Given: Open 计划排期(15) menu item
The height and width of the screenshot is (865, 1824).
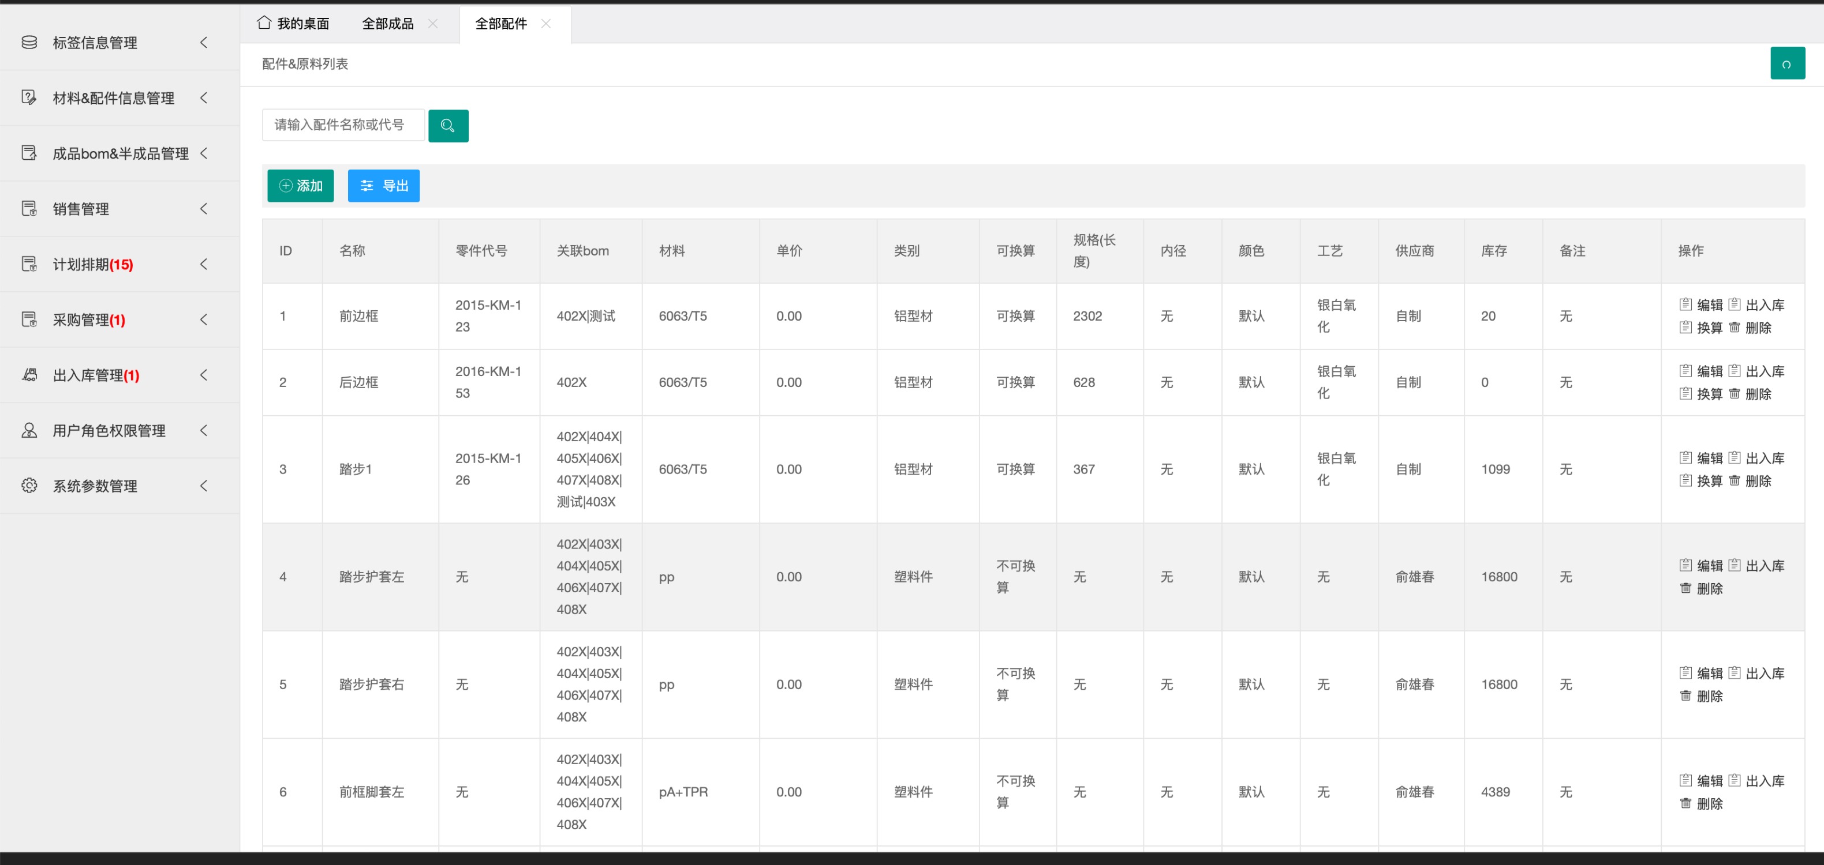Looking at the screenshot, I should click(119, 264).
